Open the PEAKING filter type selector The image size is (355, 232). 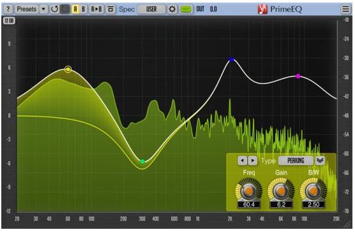296,160
